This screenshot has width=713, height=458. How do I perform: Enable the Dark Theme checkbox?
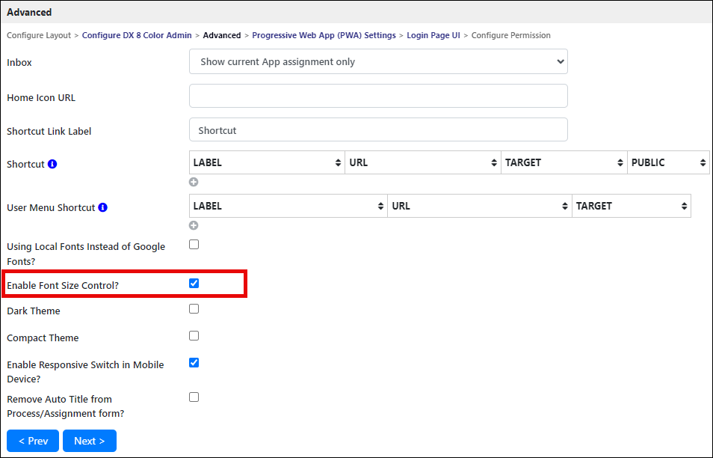coord(194,309)
